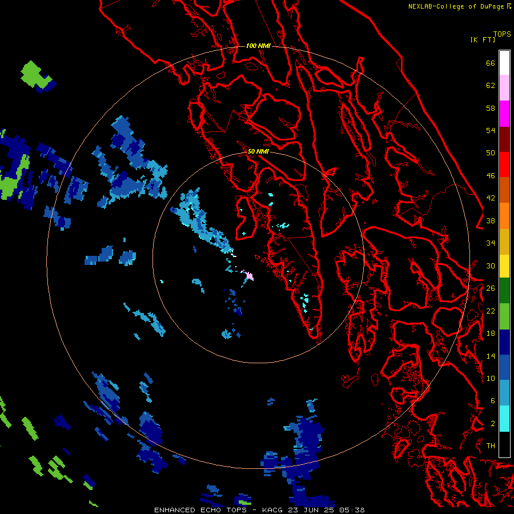Viewport: 514px width, 514px height.
Task: Click the pink high echo top near radar center
Action: [248, 275]
